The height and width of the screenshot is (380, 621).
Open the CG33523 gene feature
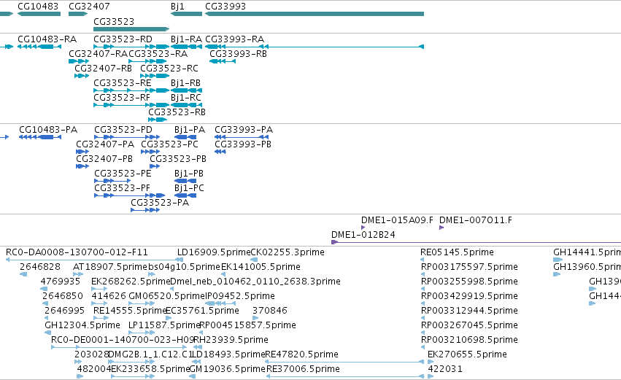click(131, 29)
